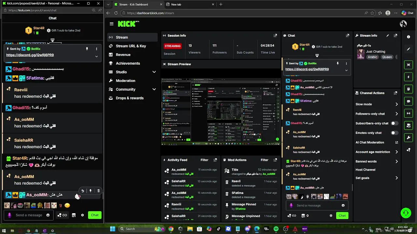Go to Achievements in the sidebar

click(x=133, y=63)
